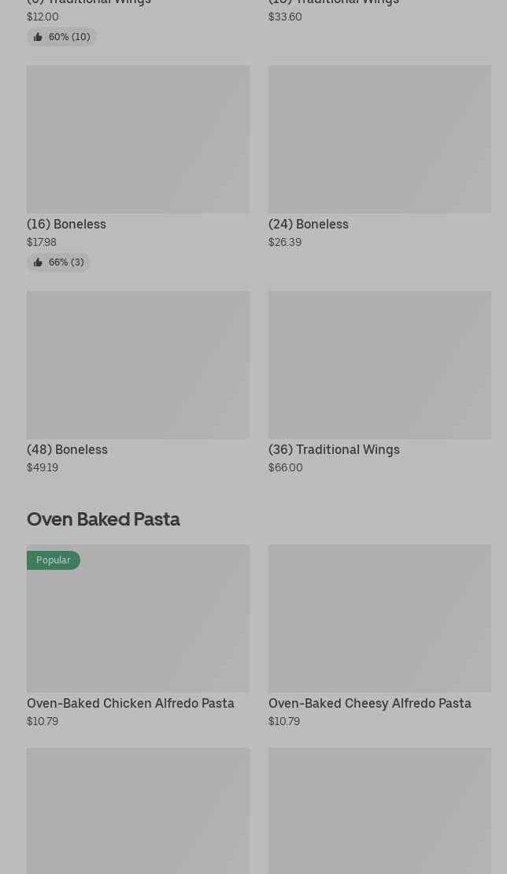Click the $17.98 price
Screen dimensions: 507x874
pos(42,243)
